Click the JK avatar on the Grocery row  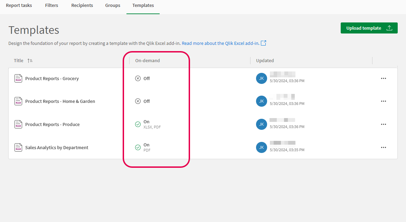pyautogui.click(x=262, y=78)
